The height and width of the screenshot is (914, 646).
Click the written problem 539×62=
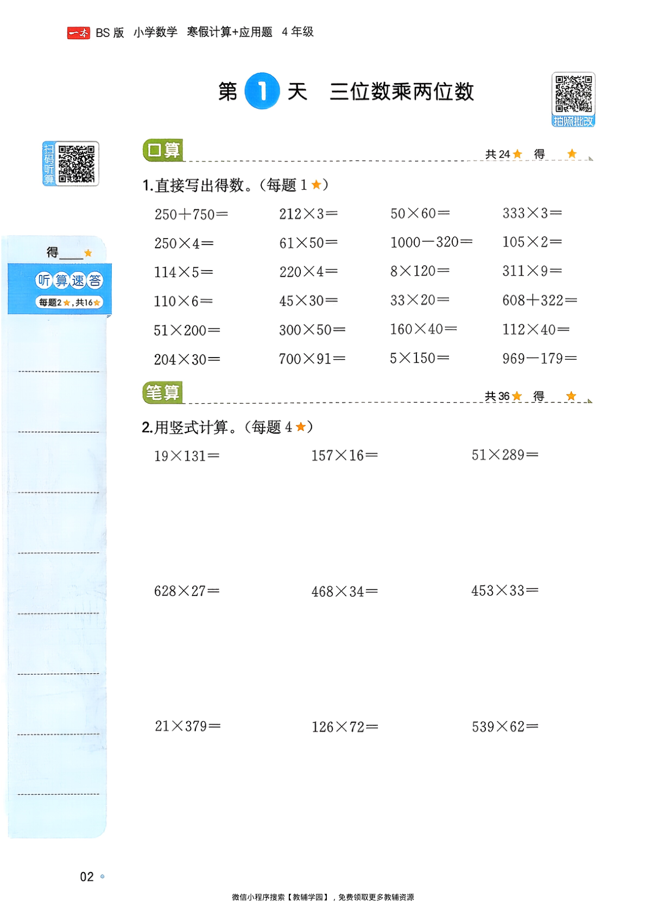tap(505, 727)
